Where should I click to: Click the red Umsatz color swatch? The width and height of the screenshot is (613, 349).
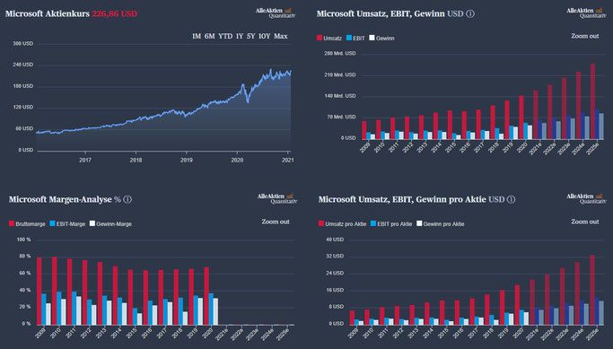click(x=320, y=38)
